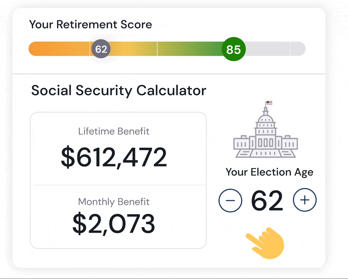Click the Your Election Age label
The image size is (348, 279).
(269, 172)
